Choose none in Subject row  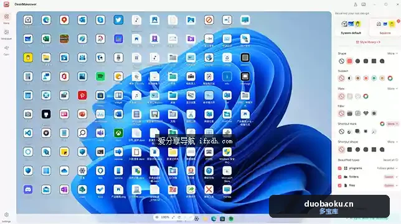[341, 78]
